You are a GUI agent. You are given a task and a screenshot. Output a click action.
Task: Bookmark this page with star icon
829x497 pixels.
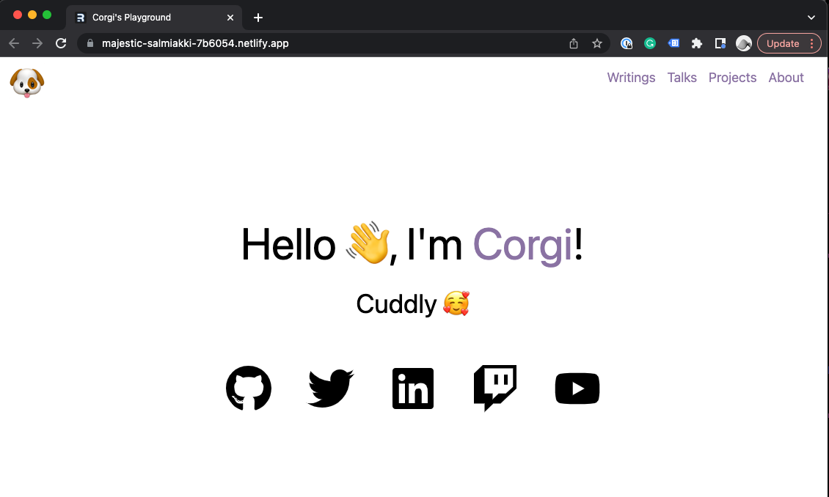597,43
